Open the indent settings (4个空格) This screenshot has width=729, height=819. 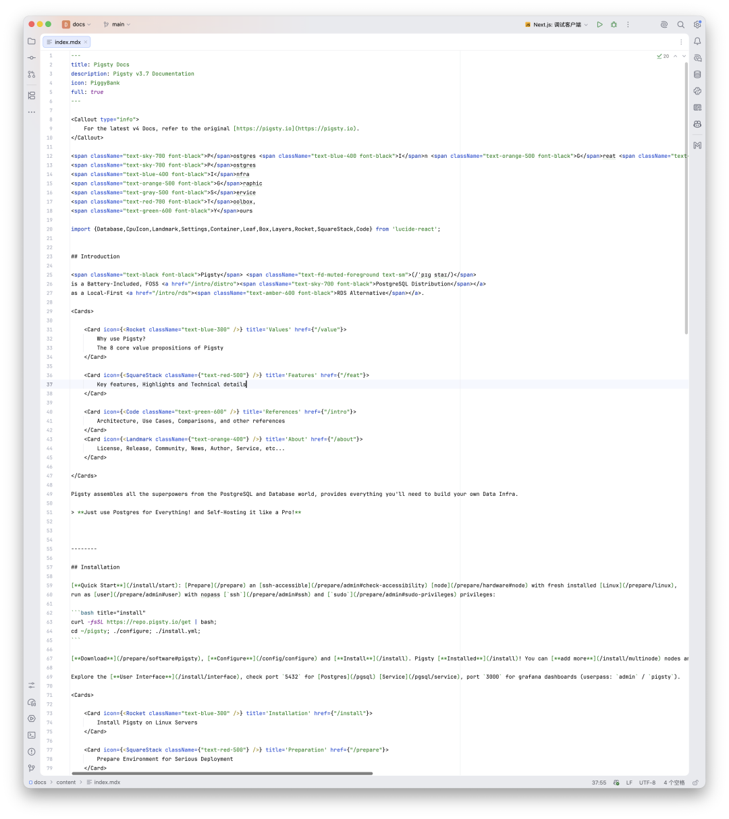coord(674,783)
